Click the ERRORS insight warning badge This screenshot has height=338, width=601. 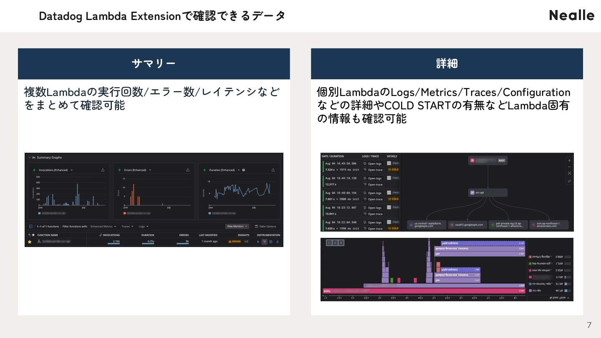click(235, 241)
